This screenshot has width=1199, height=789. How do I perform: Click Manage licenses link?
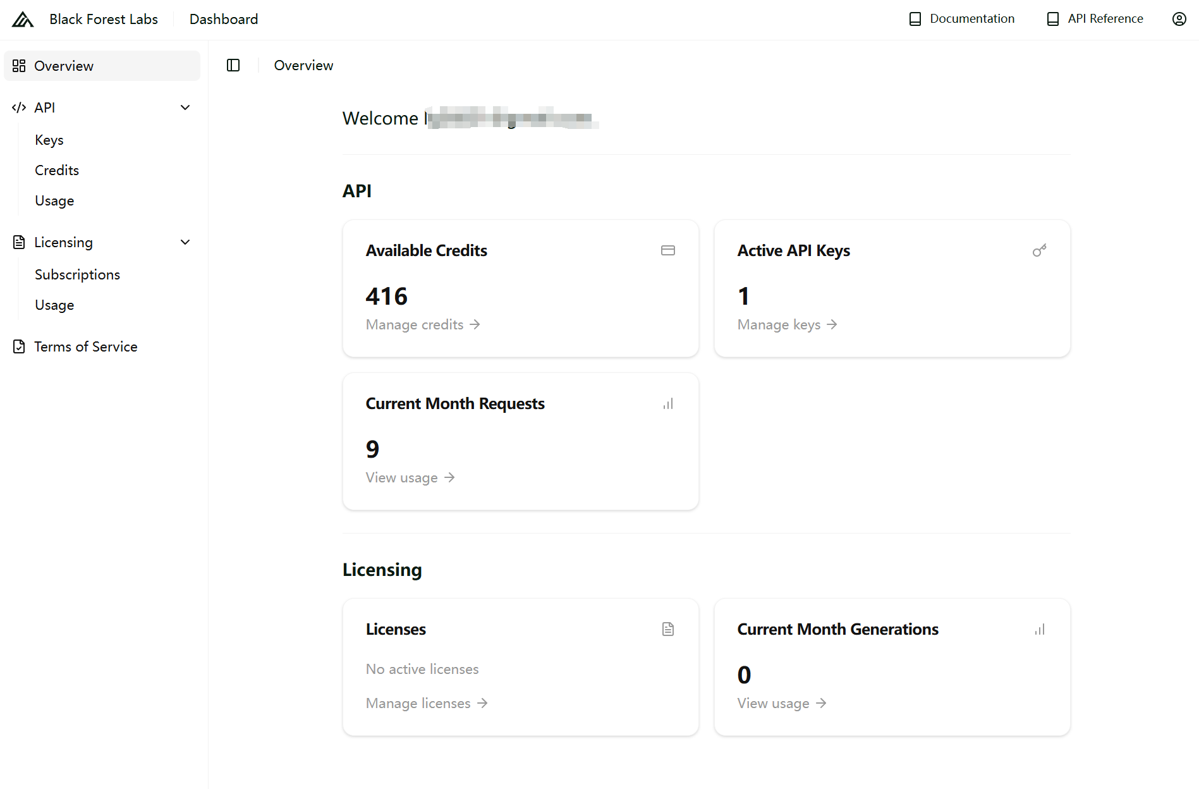coord(427,703)
